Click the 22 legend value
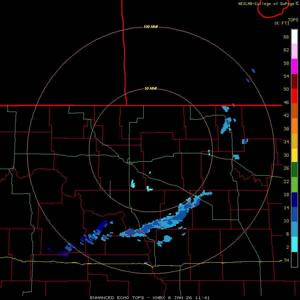300x300 pixels. click(x=286, y=181)
